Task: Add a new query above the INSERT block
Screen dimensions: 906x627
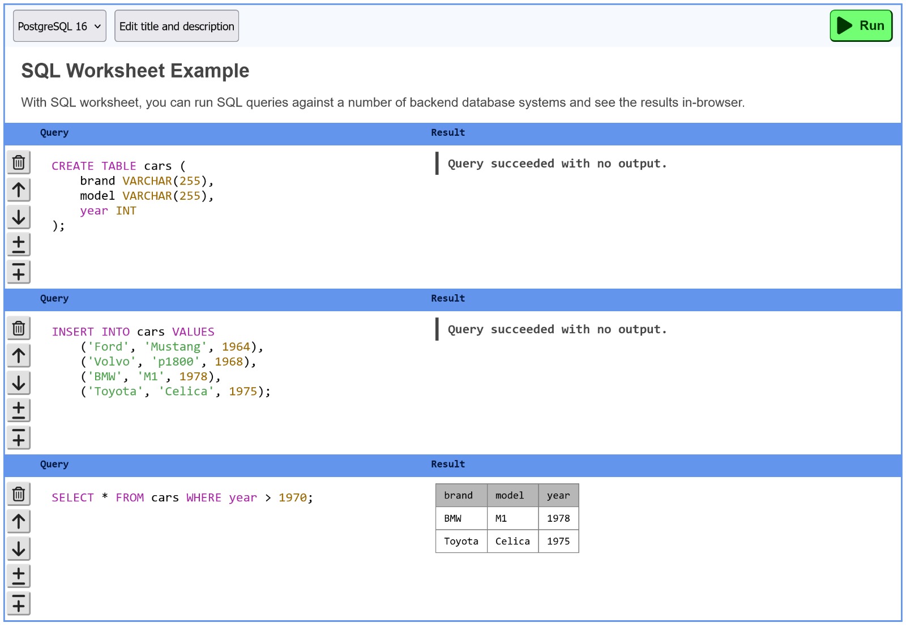Action: (x=19, y=410)
